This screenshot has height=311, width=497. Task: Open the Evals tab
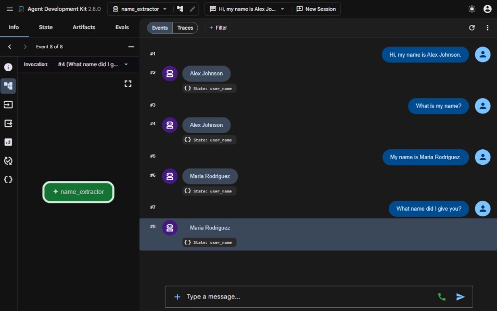[x=122, y=27]
